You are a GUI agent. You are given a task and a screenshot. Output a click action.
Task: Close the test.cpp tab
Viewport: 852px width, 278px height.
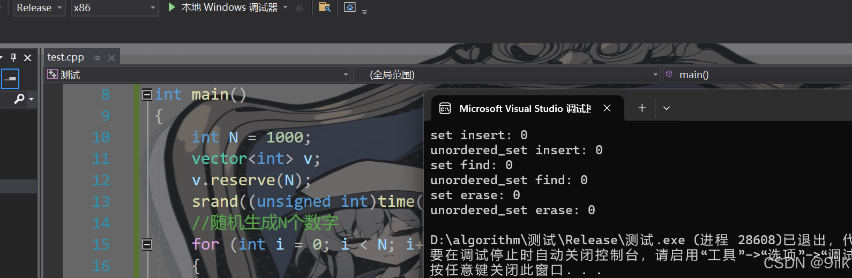(x=111, y=58)
